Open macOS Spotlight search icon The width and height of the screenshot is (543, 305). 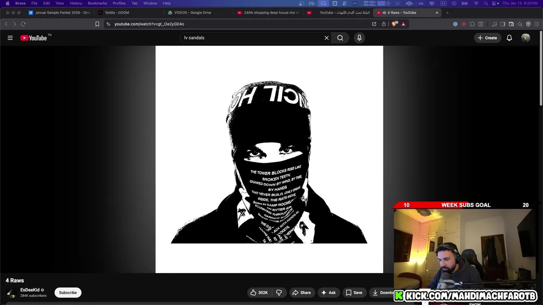tap(486, 3)
